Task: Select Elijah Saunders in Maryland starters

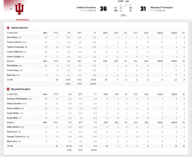Action: pyautogui.click(x=14, y=103)
